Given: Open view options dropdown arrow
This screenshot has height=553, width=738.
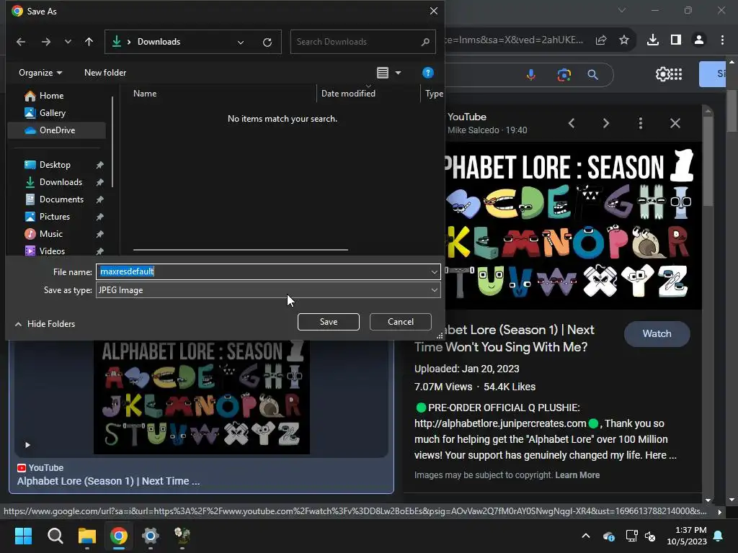Looking at the screenshot, I should [x=398, y=73].
